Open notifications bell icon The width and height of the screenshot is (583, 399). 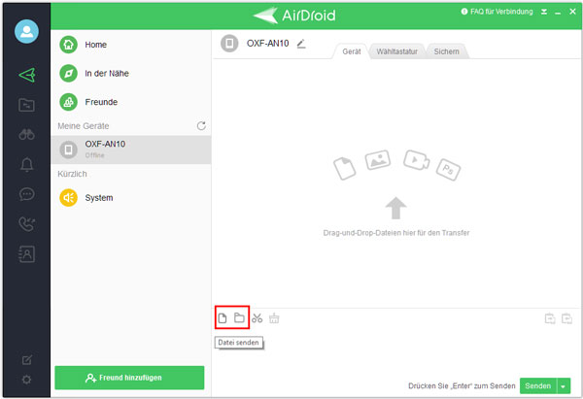(x=26, y=164)
